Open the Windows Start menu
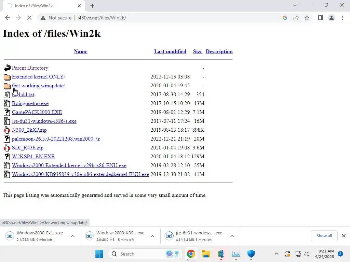 [x=99, y=254]
